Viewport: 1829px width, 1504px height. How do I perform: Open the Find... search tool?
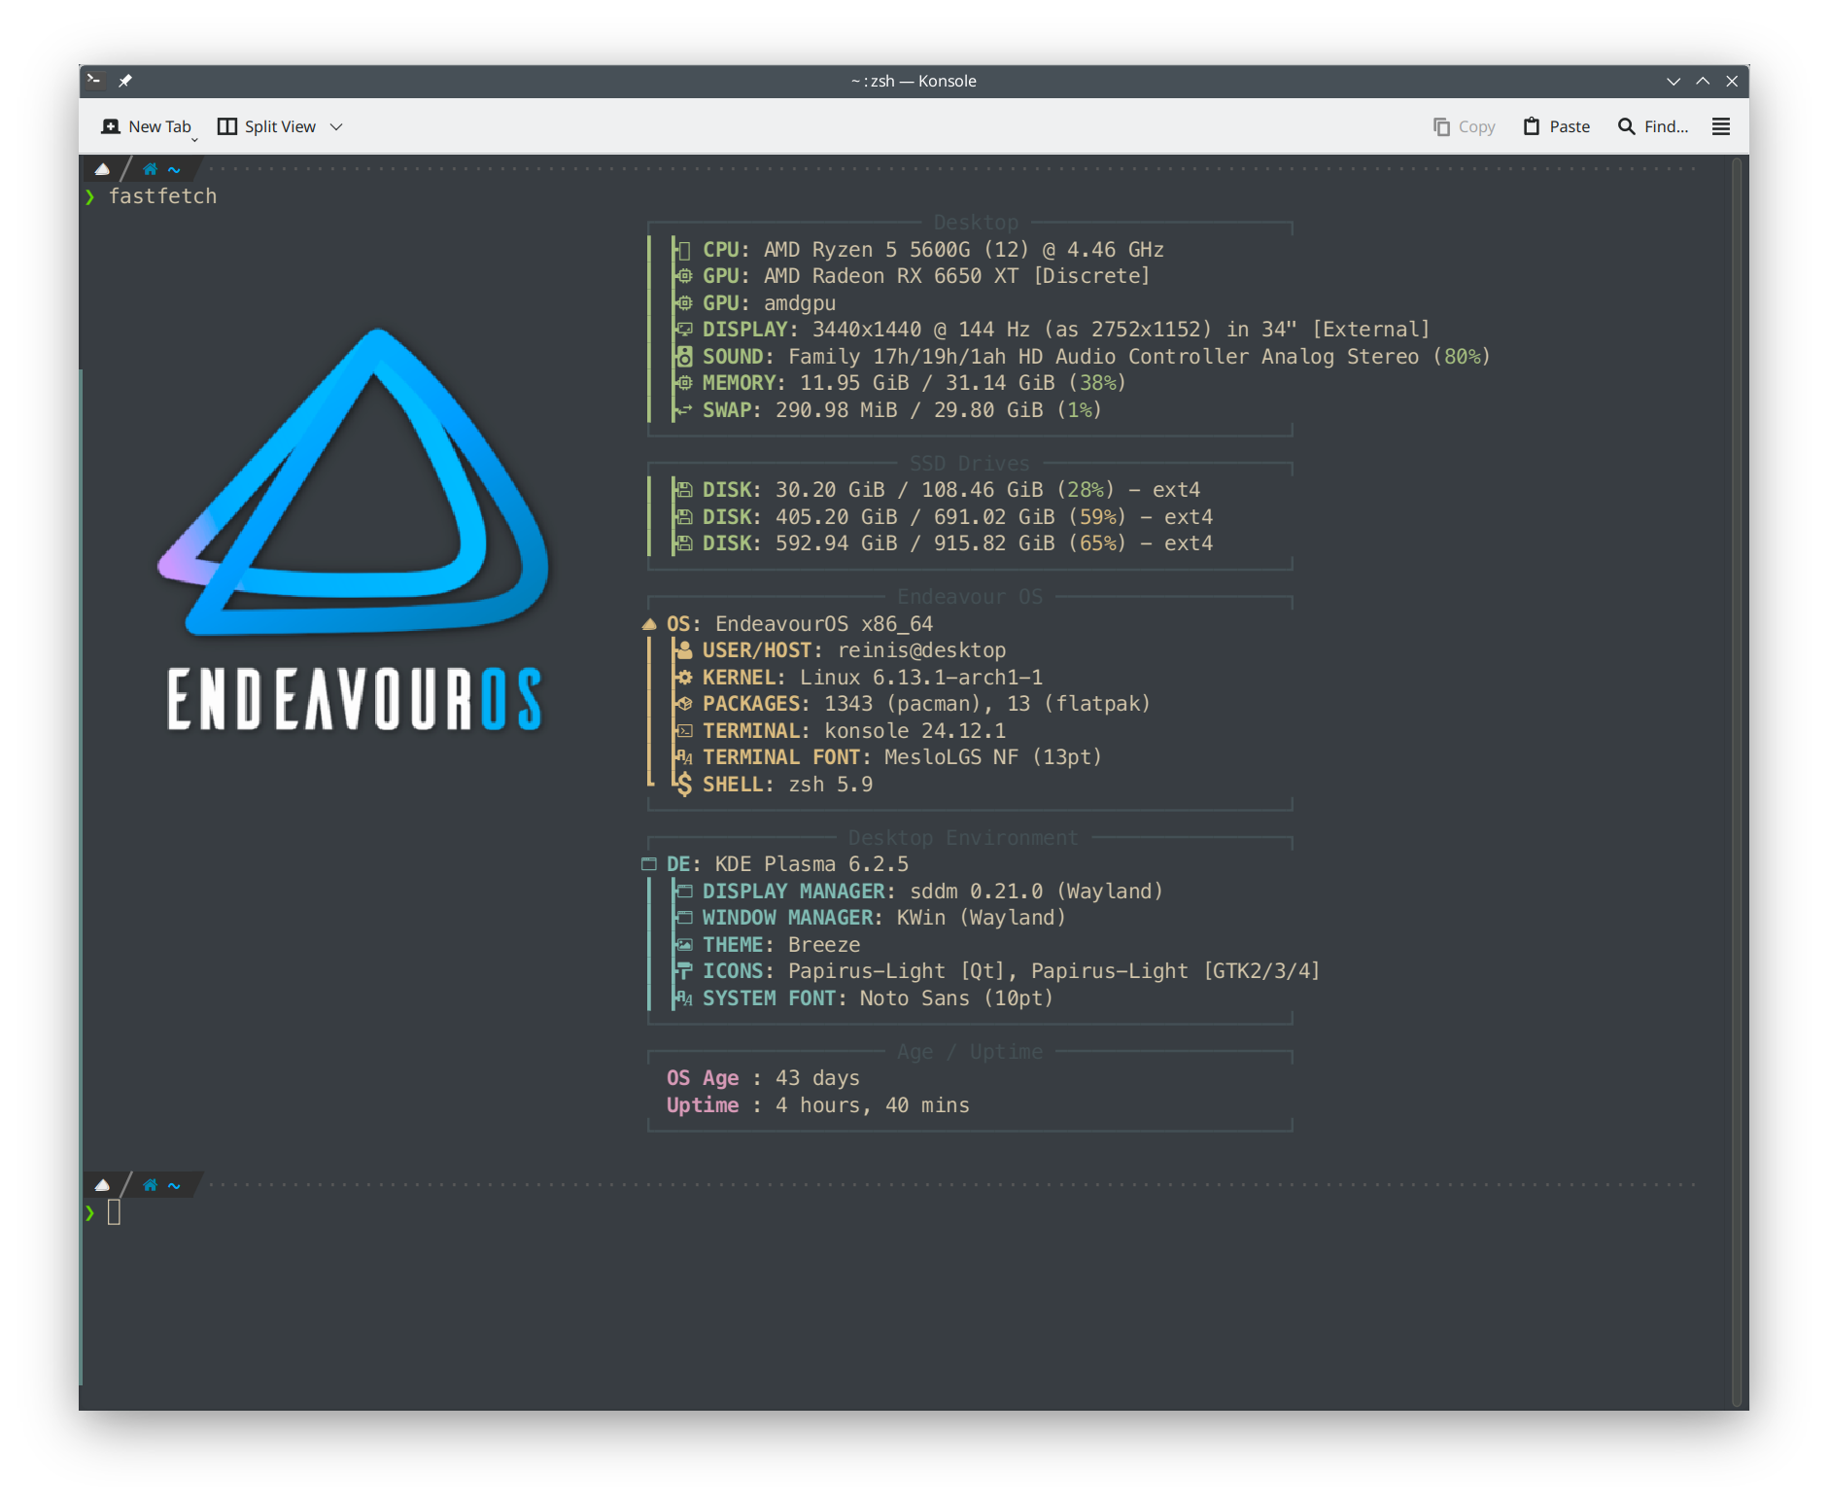tap(1652, 126)
